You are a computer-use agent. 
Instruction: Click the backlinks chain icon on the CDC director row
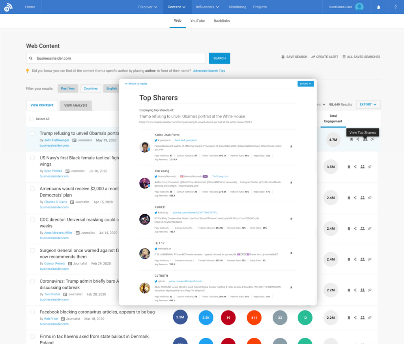pyautogui.click(x=370, y=229)
